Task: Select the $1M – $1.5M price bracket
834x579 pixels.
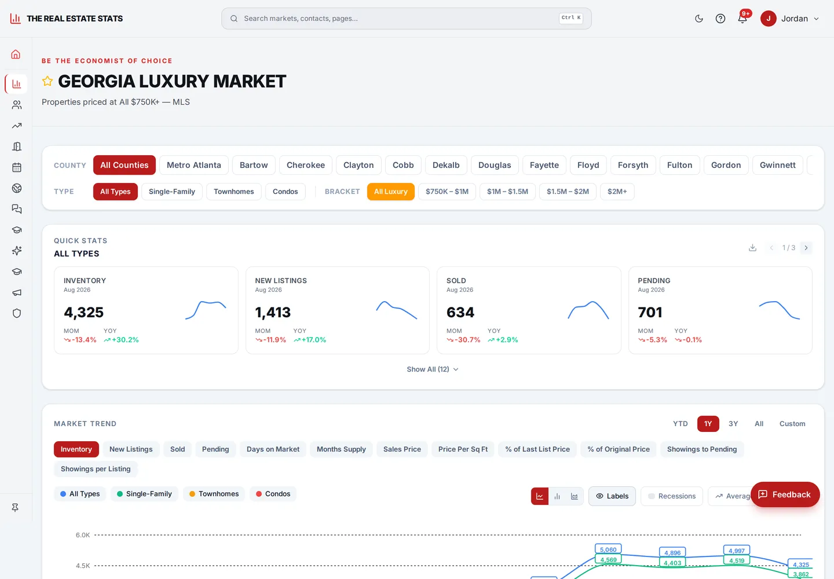Action: pos(507,192)
